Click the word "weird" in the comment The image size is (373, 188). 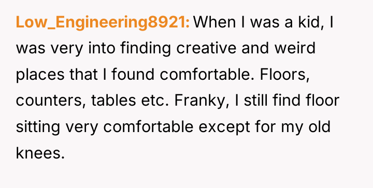coord(295,48)
